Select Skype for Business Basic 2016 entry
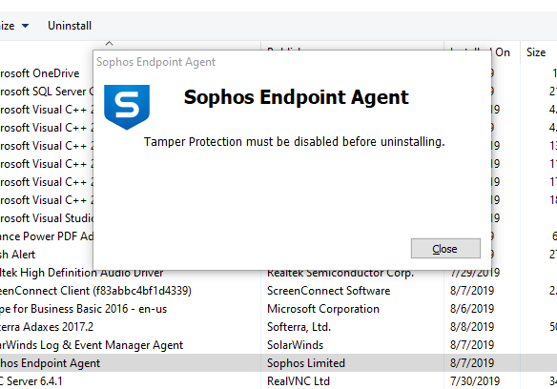The height and width of the screenshot is (389, 557). point(83,309)
